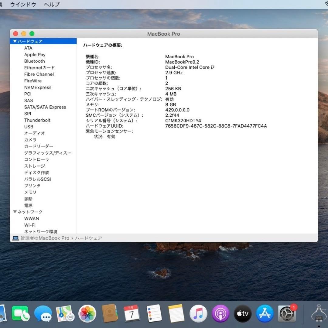Launch the Messages app in the Dock

click(43, 314)
